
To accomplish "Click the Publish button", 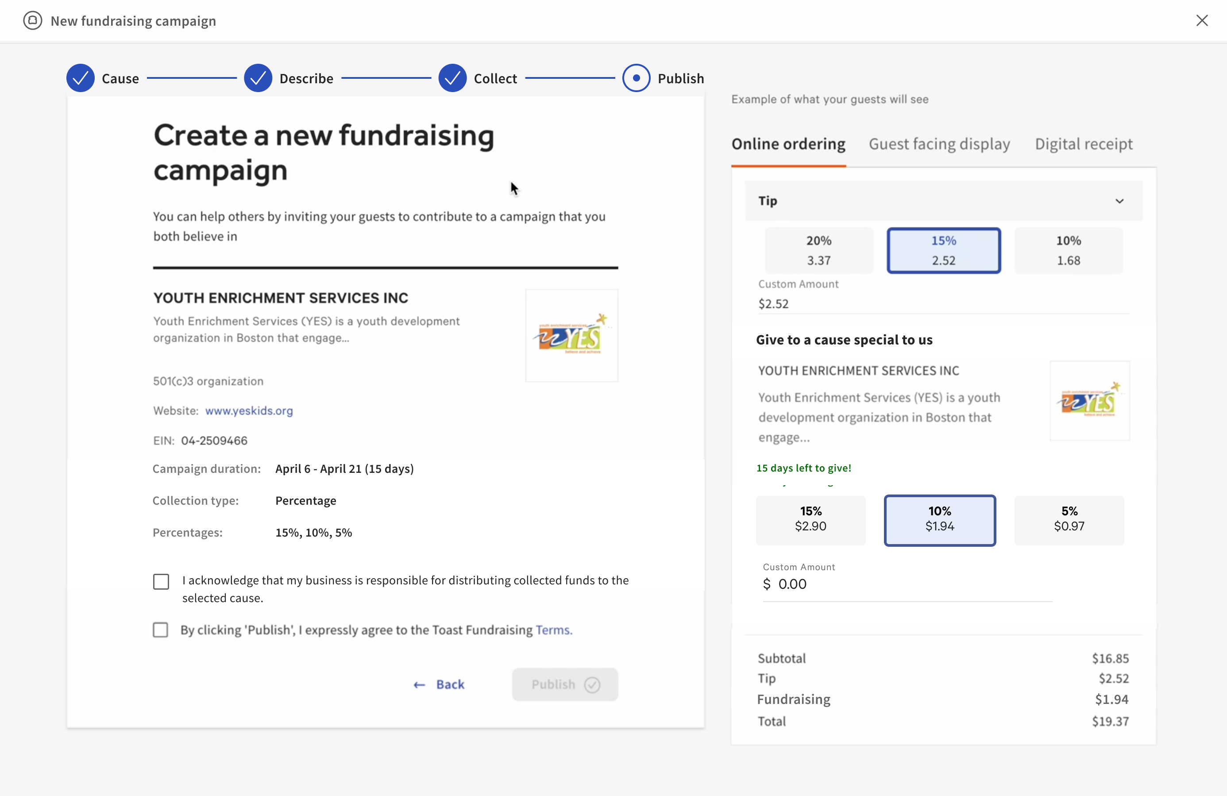I will [564, 684].
